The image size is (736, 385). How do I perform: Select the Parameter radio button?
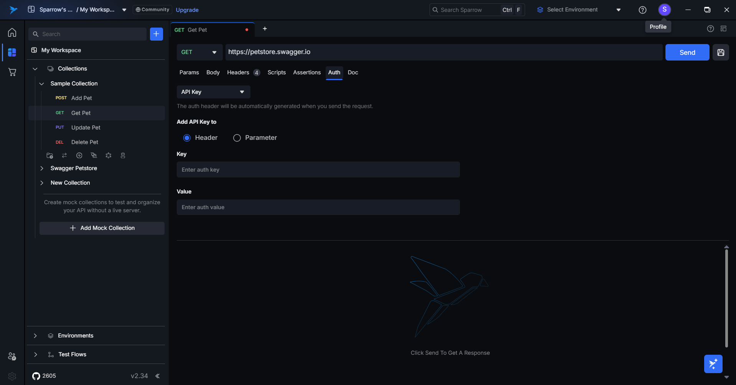(x=237, y=138)
